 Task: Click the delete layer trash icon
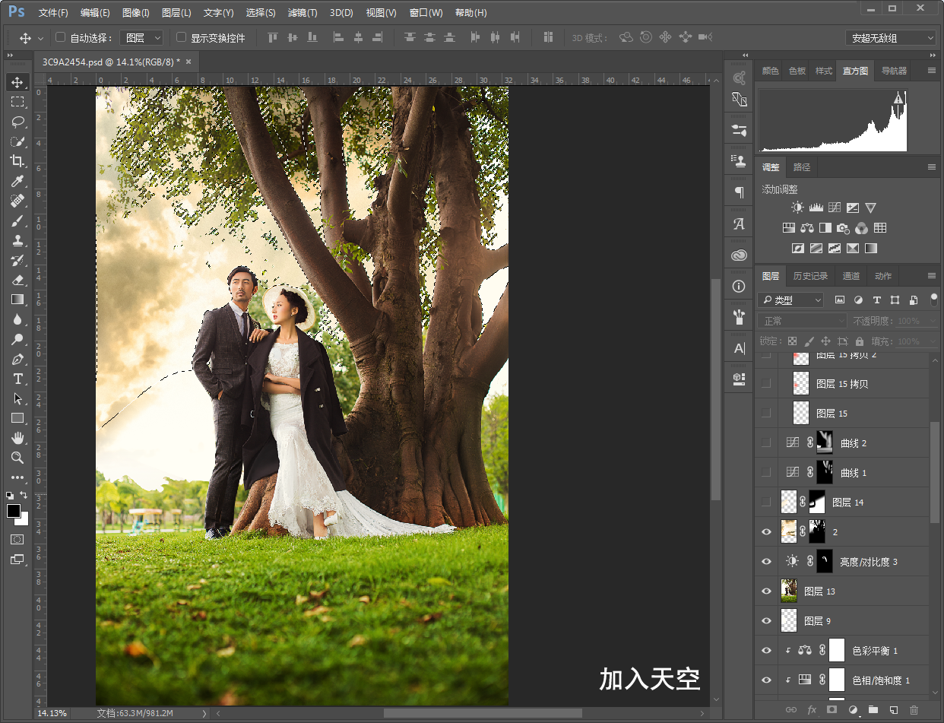[x=914, y=709]
